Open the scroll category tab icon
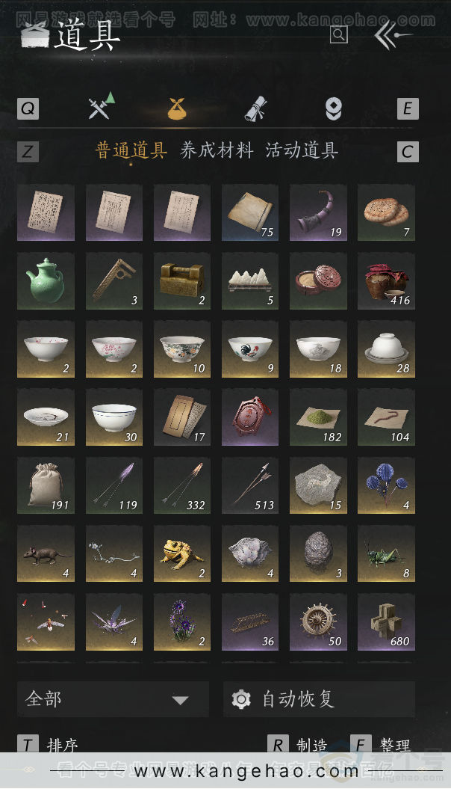This screenshot has height=789, width=451. point(255,108)
